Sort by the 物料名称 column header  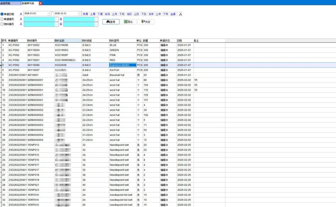[68, 40]
